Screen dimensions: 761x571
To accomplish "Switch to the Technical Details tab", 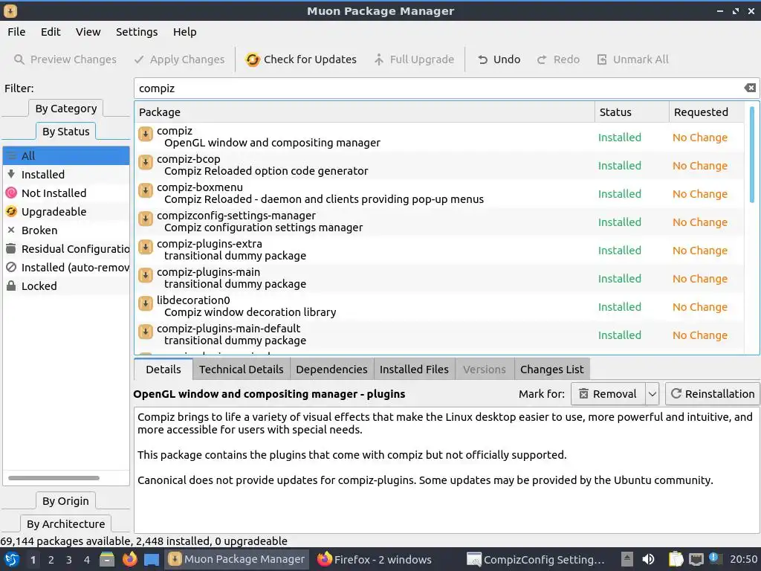I will pyautogui.click(x=242, y=370).
